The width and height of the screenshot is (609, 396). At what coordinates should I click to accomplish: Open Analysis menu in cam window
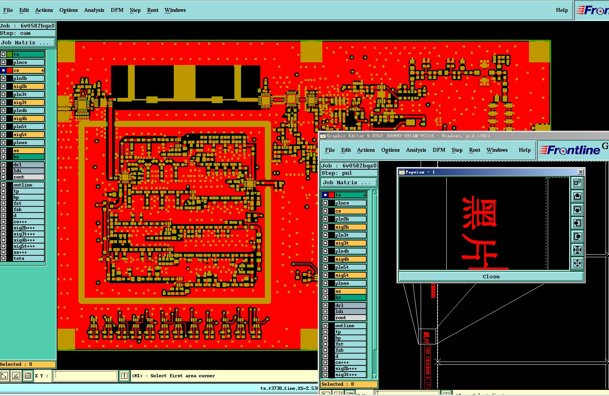pos(94,10)
